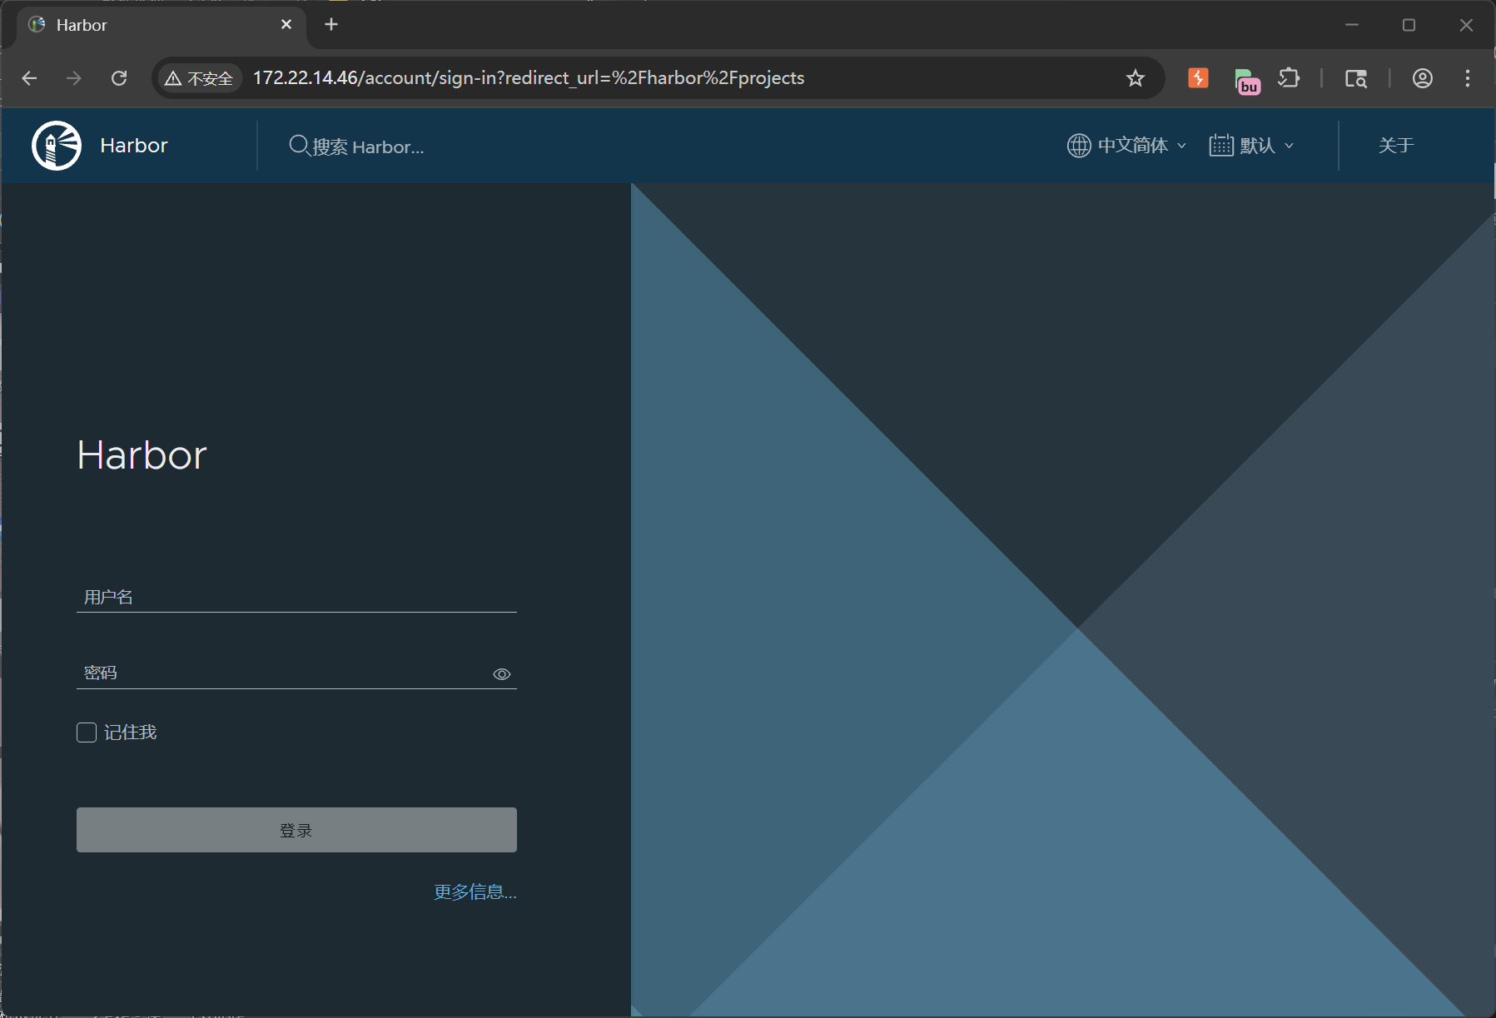The height and width of the screenshot is (1018, 1496).
Task: Bookmark this page with star icon
Action: (1135, 78)
